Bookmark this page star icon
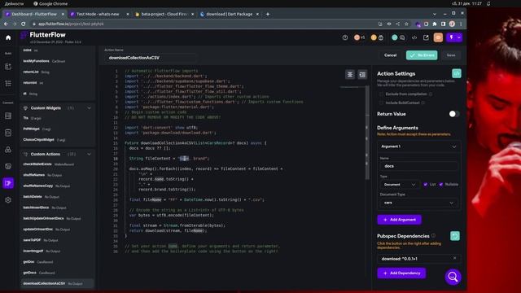The height and width of the screenshot is (293, 521). coord(406,24)
